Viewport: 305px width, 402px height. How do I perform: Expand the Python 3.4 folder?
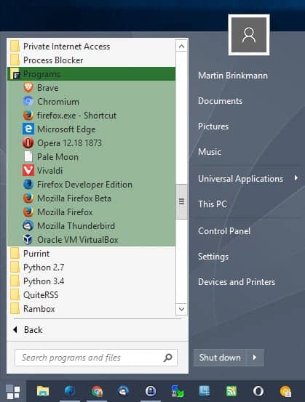[x=91, y=281]
